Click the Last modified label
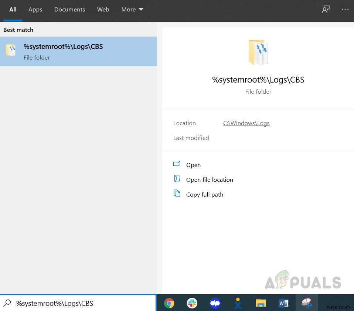 tap(191, 138)
